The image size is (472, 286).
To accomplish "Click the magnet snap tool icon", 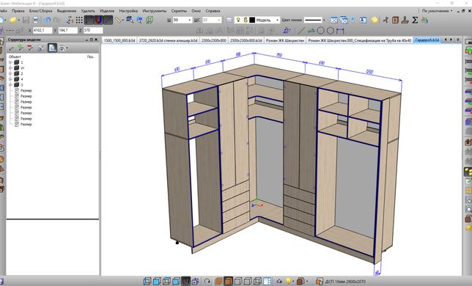I will pos(98,21).
